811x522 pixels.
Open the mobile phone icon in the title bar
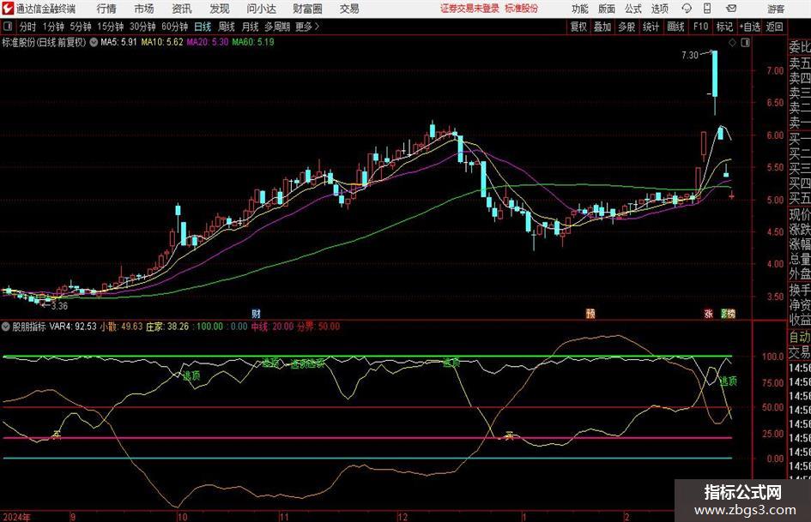click(x=707, y=9)
